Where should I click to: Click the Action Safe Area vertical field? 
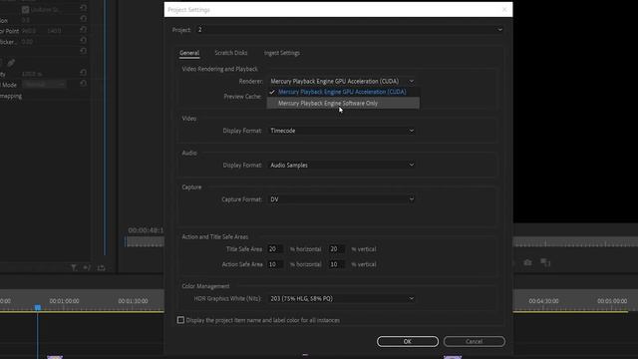pos(337,264)
